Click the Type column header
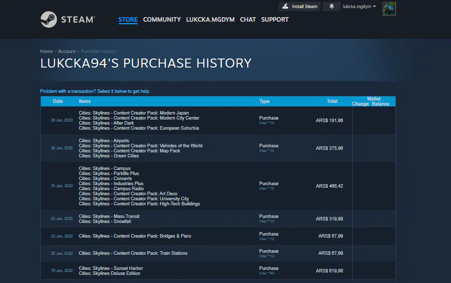451x283 pixels. coord(264,101)
